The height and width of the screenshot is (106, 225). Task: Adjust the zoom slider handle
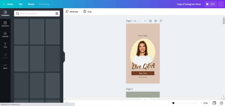pos(173,103)
